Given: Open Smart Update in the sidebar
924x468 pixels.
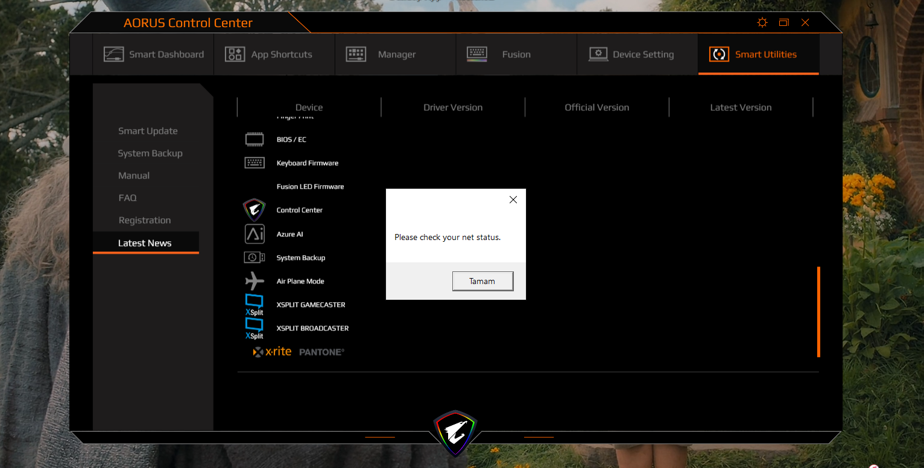Looking at the screenshot, I should 148,131.
